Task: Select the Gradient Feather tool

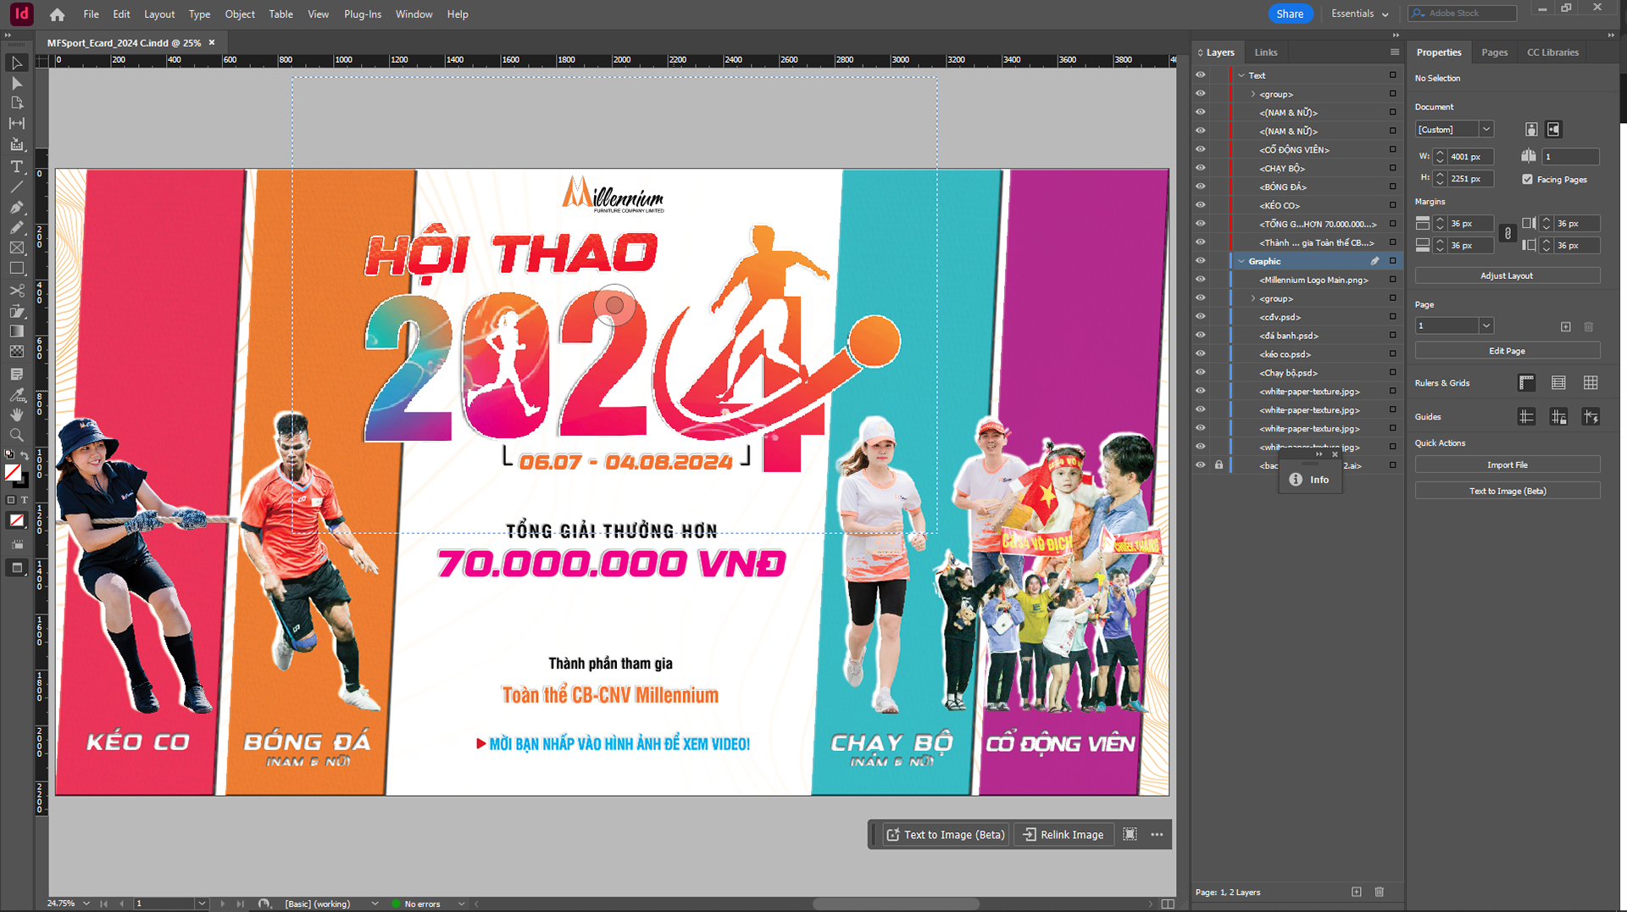Action: (16, 352)
